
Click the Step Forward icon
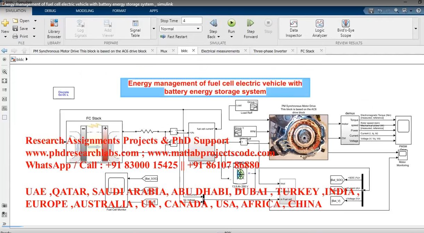point(250,24)
